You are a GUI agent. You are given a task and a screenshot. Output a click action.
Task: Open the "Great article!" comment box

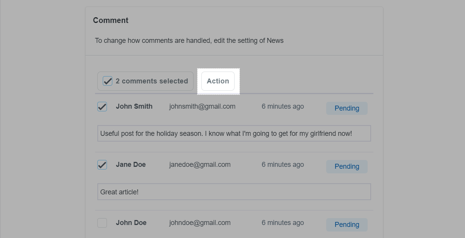coord(234,192)
